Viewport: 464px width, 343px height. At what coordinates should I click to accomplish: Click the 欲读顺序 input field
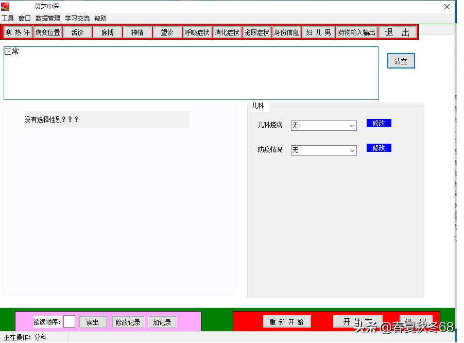point(69,321)
